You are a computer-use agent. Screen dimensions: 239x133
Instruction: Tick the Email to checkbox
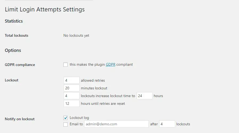(65, 124)
